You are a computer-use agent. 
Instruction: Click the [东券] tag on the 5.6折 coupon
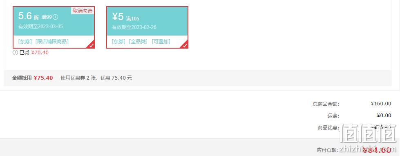click(x=25, y=42)
